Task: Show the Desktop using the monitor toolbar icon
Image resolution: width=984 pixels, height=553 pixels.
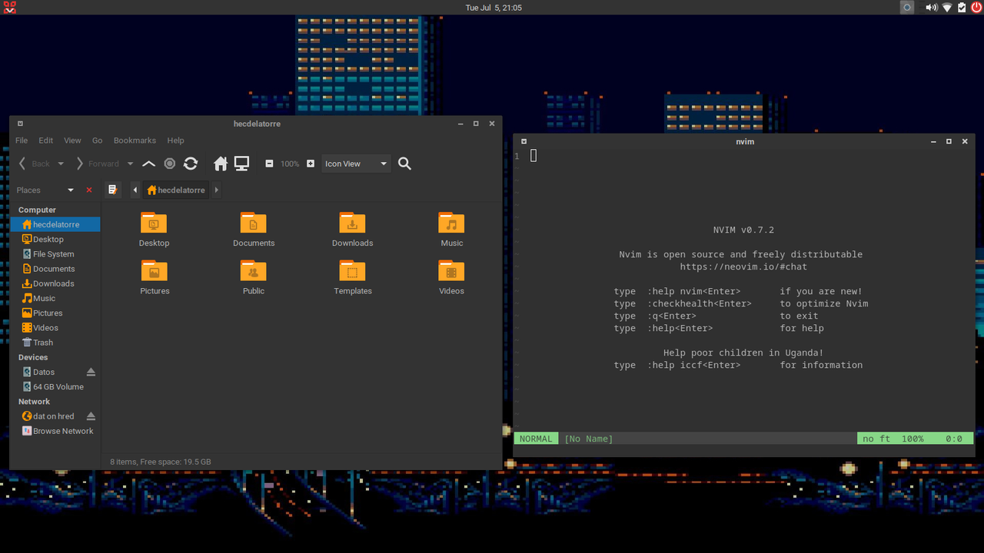Action: click(241, 163)
